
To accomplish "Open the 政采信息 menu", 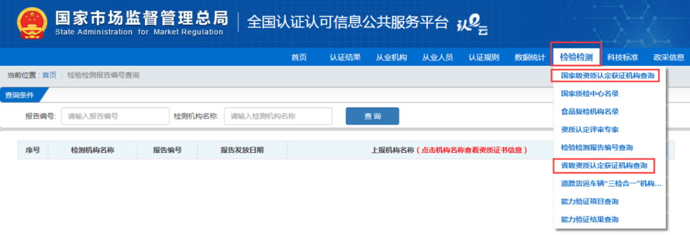I will click(668, 57).
